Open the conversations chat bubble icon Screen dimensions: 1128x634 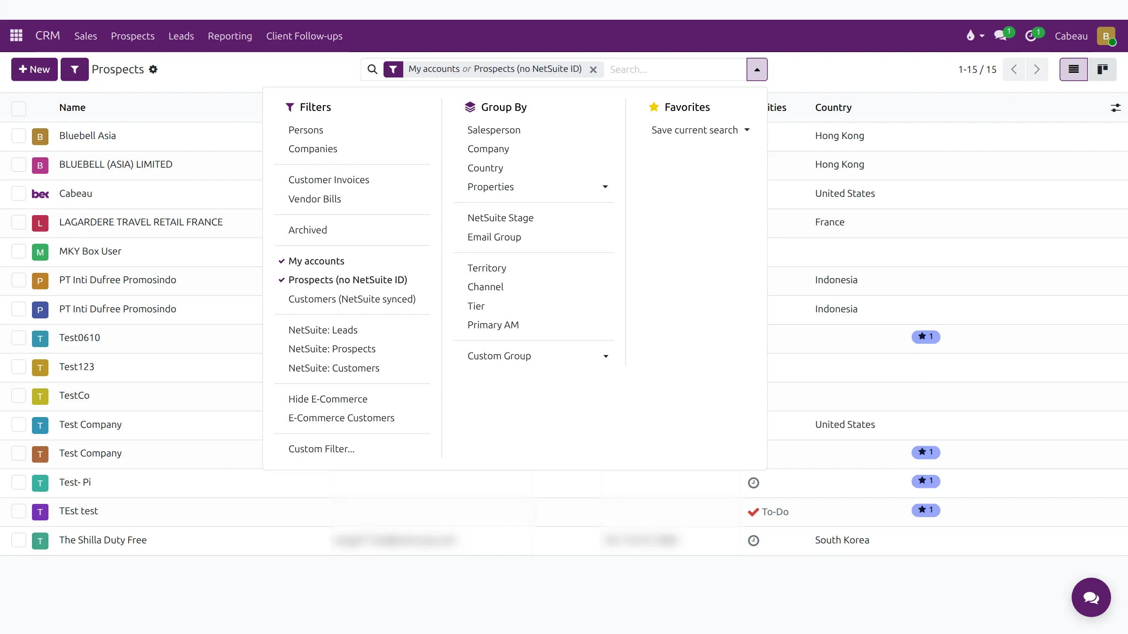coord(1000,36)
